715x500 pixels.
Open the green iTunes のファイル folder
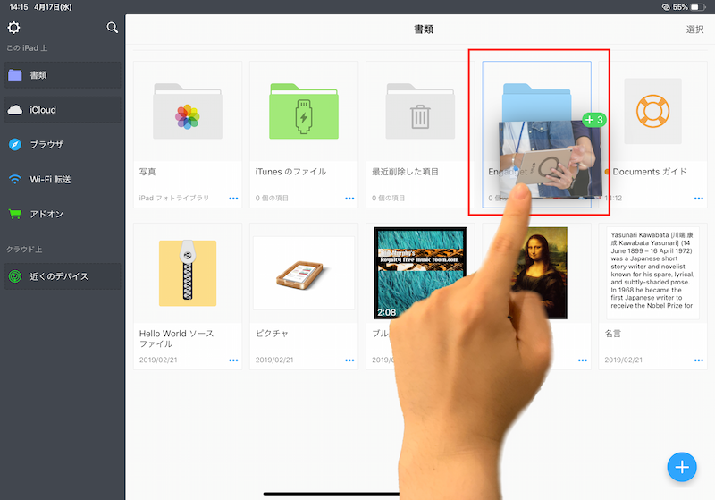point(304,112)
